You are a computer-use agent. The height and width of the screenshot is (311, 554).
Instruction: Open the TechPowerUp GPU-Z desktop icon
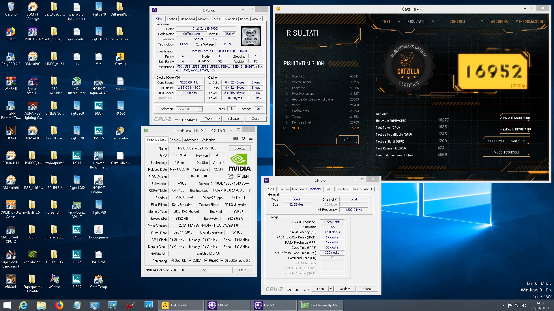(76, 210)
